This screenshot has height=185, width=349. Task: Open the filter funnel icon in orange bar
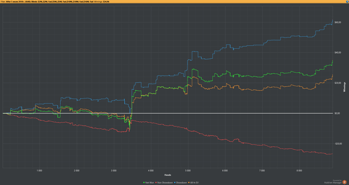(348, 1)
